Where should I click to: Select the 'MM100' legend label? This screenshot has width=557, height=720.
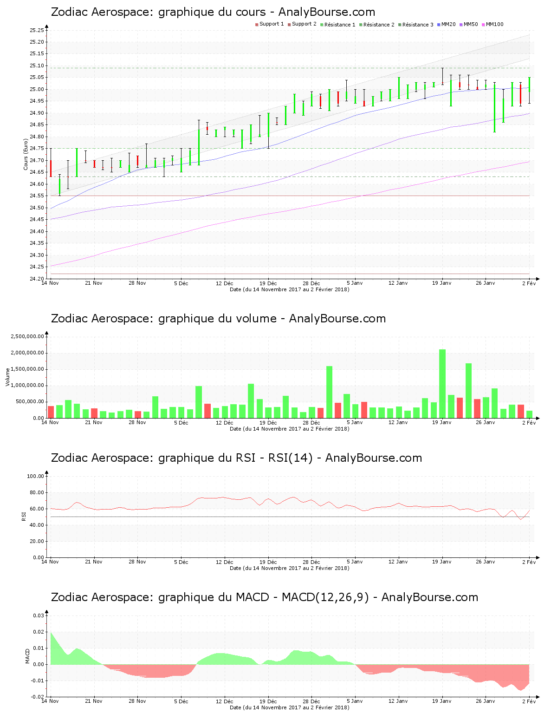click(494, 24)
